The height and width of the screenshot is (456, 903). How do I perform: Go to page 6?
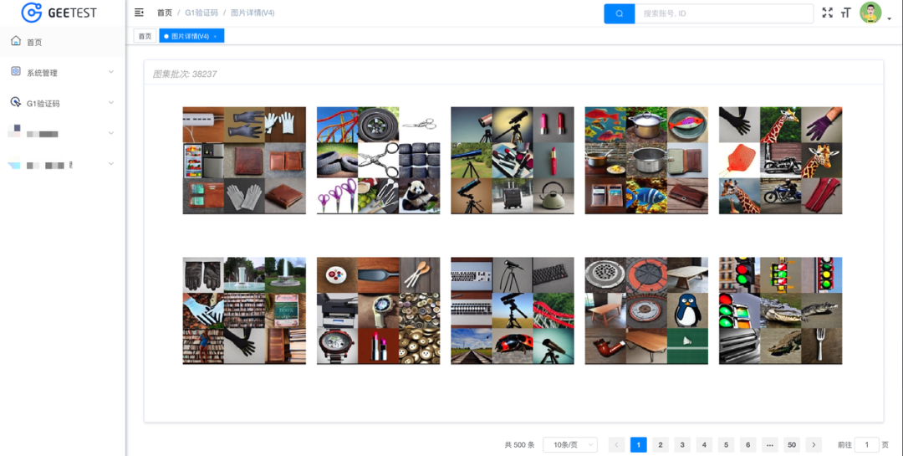pos(748,444)
